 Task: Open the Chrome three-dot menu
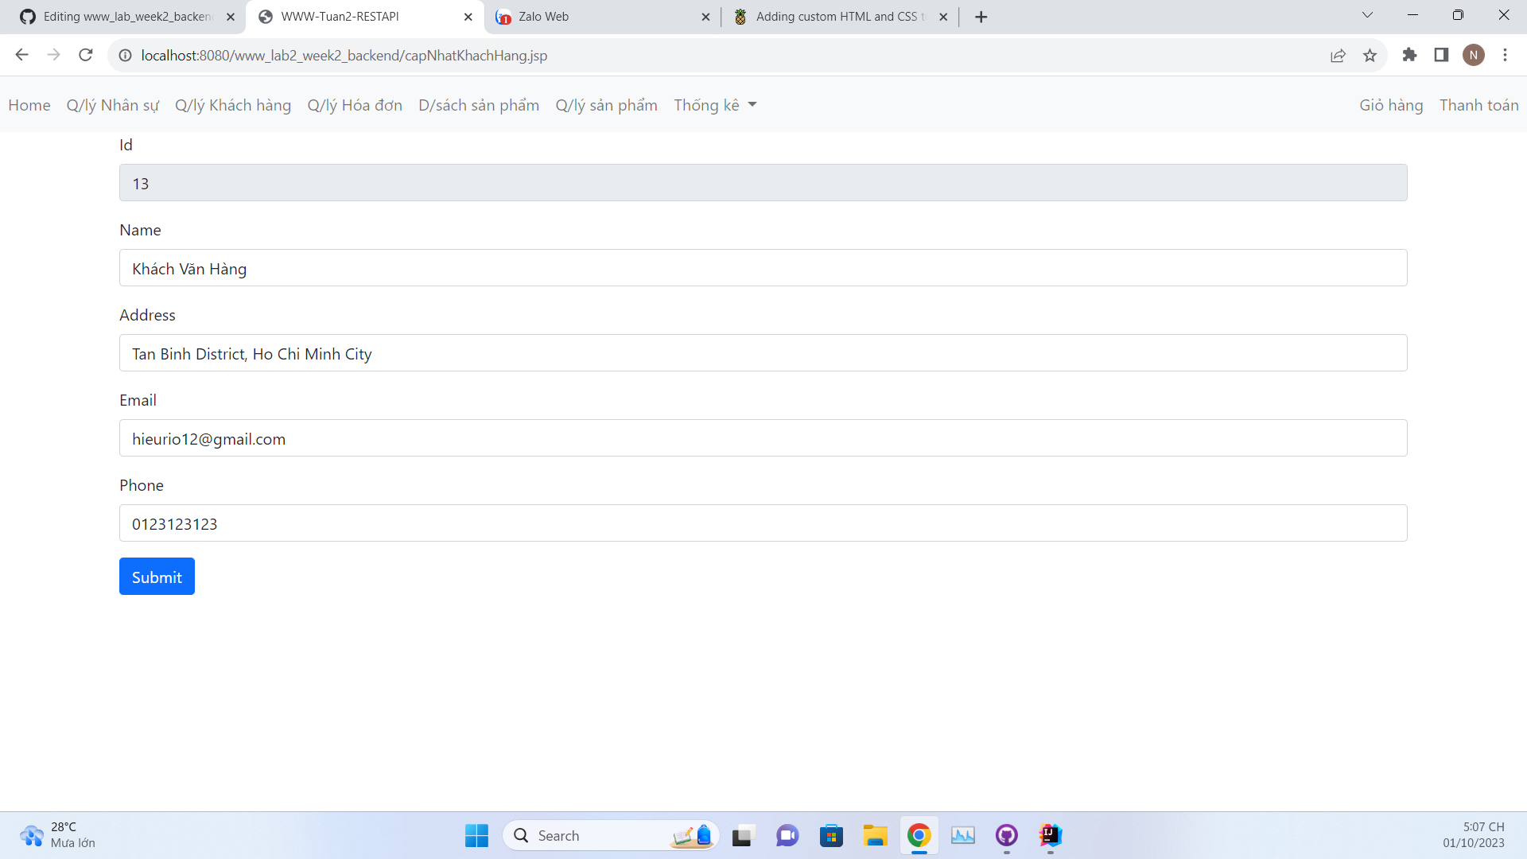pyautogui.click(x=1505, y=55)
